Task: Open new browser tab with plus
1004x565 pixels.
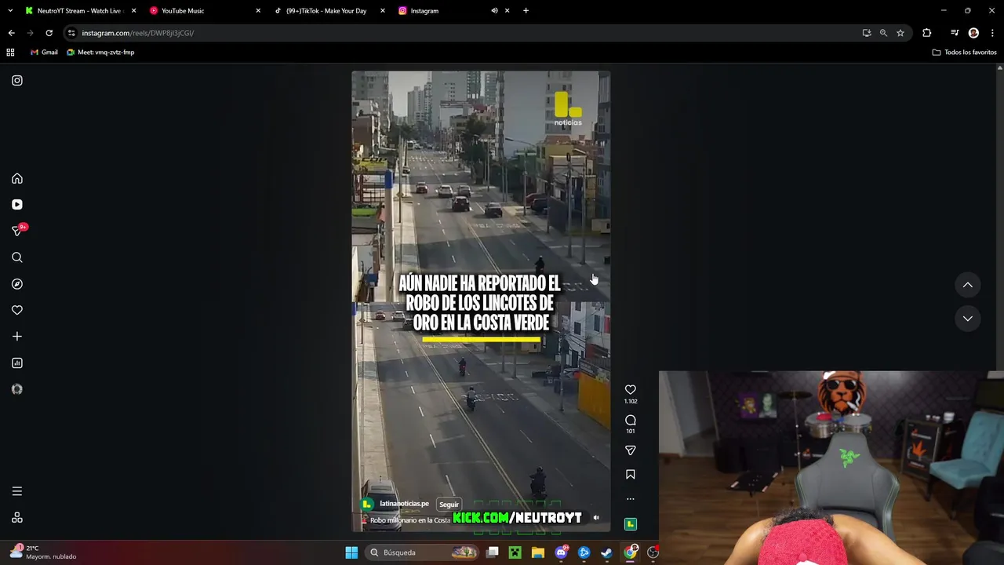Action: tap(526, 11)
